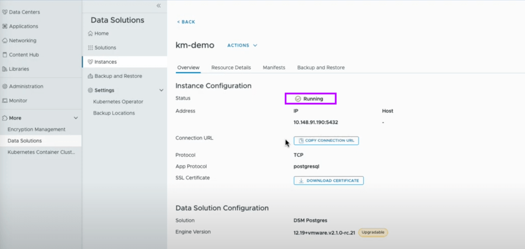Collapse the Settings section chevron
The height and width of the screenshot is (249, 525).
pos(161,90)
